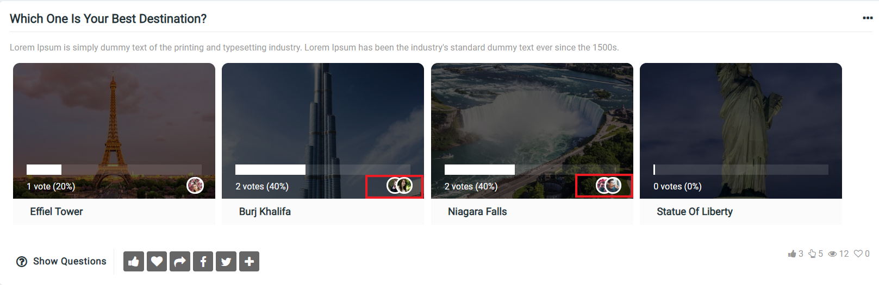Click the share arrow button
Image resolution: width=879 pixels, height=285 pixels.
pos(180,262)
